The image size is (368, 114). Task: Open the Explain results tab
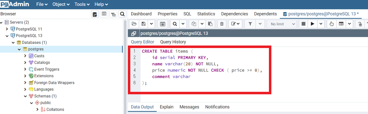click(x=167, y=107)
